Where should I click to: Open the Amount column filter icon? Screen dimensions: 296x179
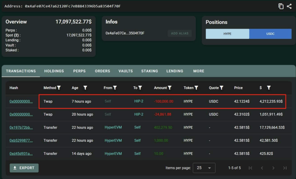coord(170,88)
